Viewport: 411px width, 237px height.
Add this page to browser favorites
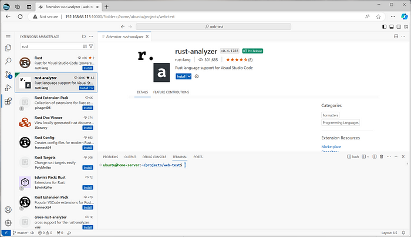[x=378, y=16]
